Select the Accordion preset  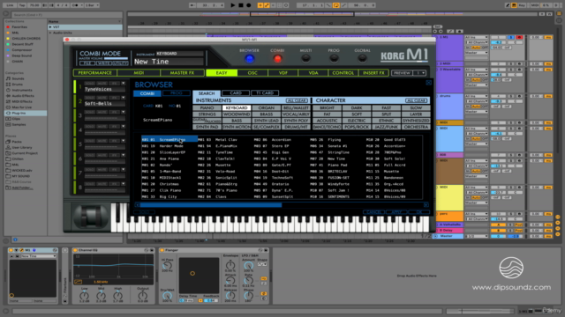[281, 140]
